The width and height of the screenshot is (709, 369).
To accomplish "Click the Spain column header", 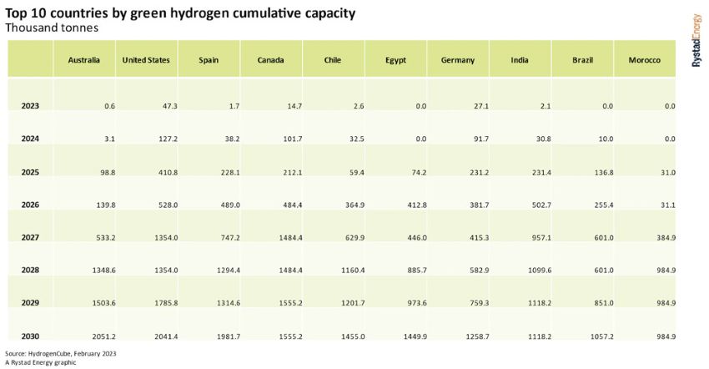I will click(209, 60).
